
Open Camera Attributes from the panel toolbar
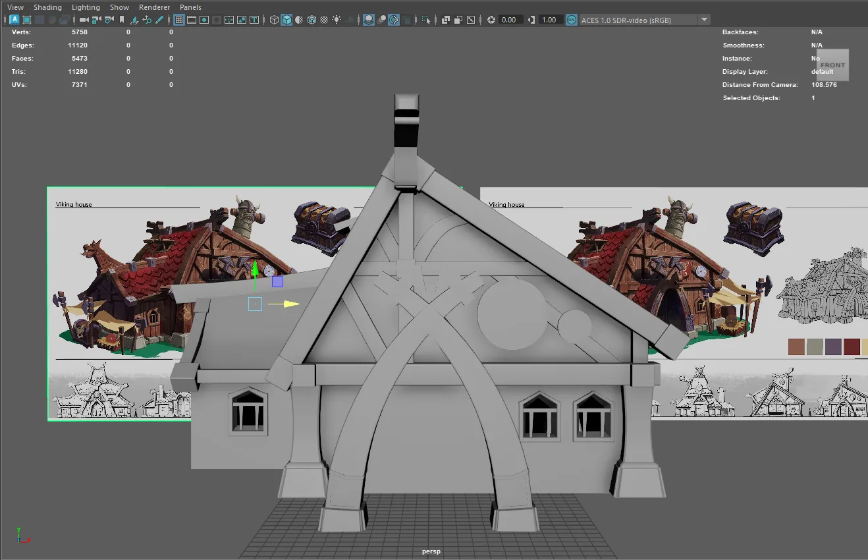(x=109, y=20)
